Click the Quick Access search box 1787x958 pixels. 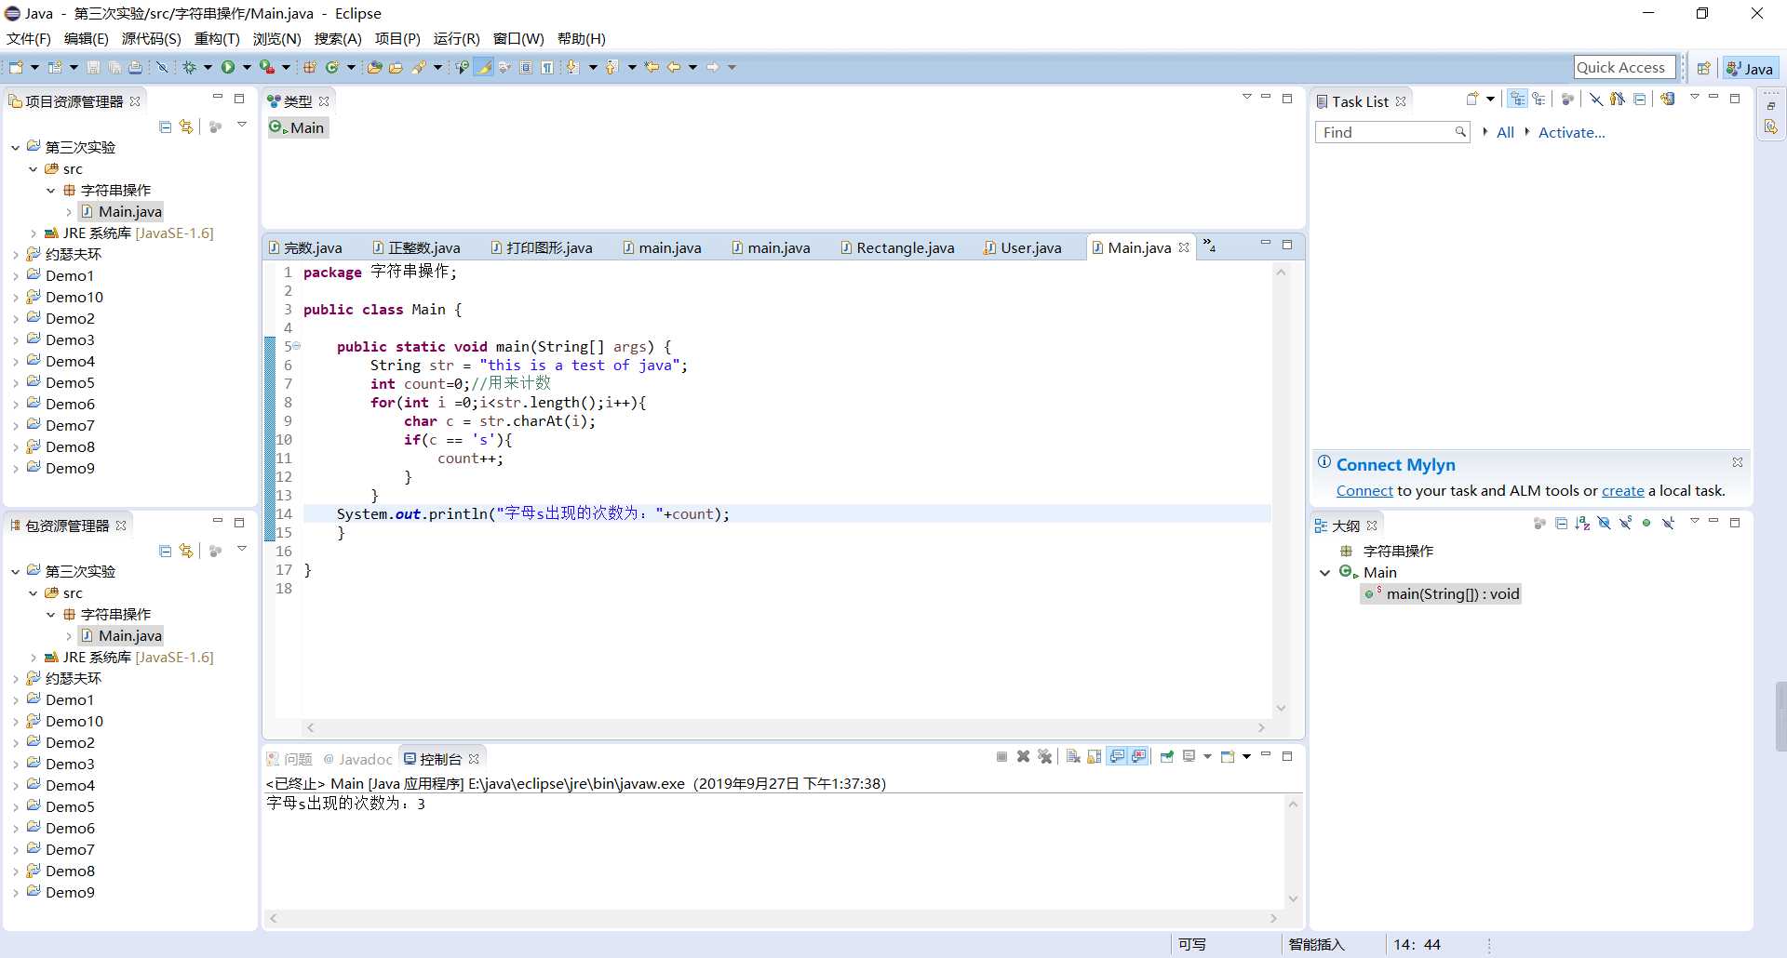tap(1624, 67)
